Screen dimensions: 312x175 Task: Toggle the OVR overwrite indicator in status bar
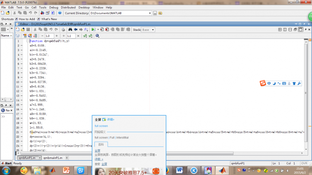(304, 163)
